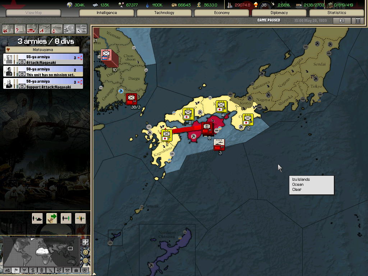Open the land units tank icon list

[32, 28]
